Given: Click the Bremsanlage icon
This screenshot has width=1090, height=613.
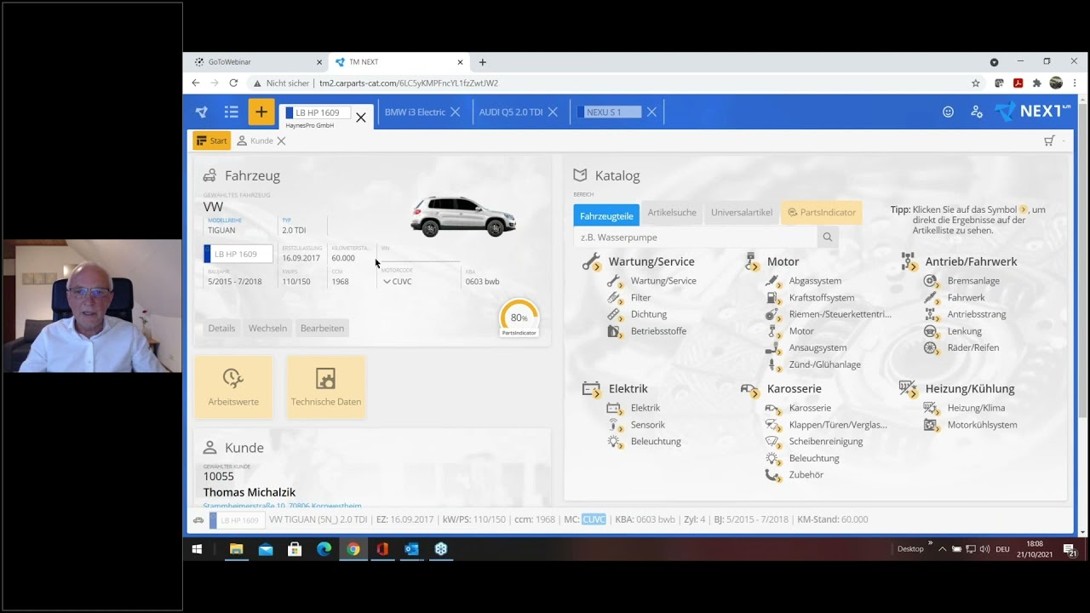Looking at the screenshot, I should pyautogui.click(x=931, y=281).
